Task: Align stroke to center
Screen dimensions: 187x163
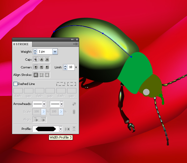Action: point(36,75)
